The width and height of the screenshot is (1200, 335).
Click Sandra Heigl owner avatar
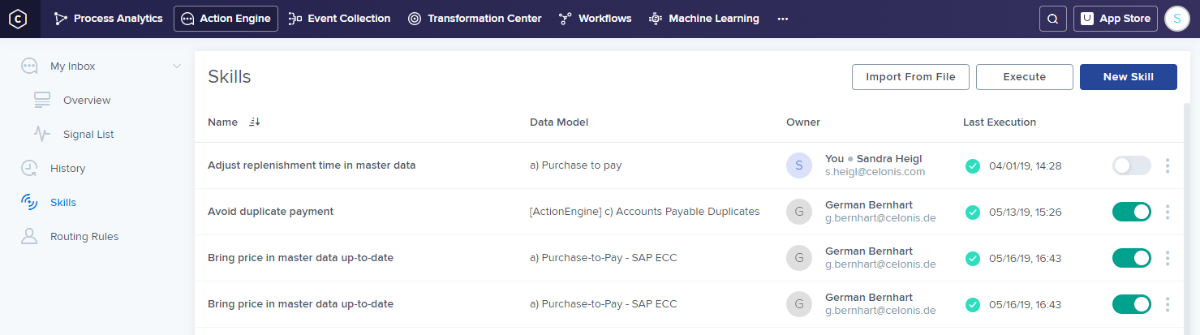(x=799, y=165)
